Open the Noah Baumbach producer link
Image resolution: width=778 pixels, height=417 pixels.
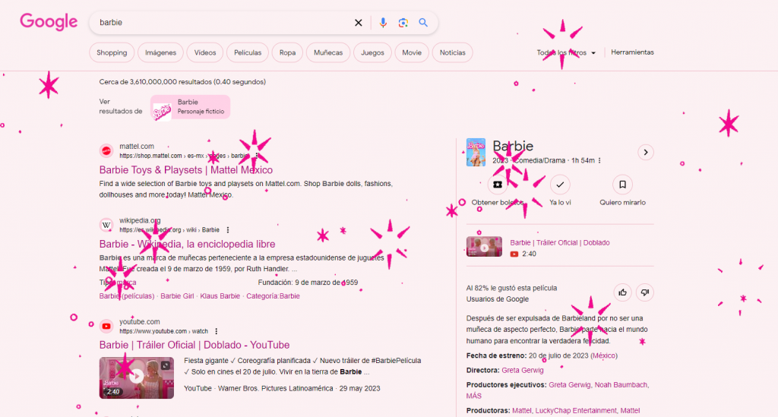[x=621, y=385]
